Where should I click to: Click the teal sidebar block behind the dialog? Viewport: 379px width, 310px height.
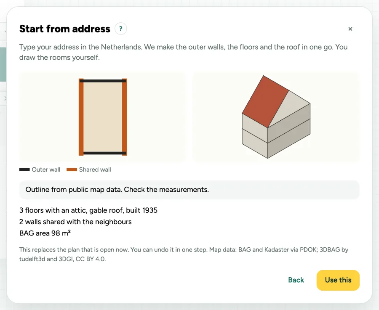(x=3, y=64)
